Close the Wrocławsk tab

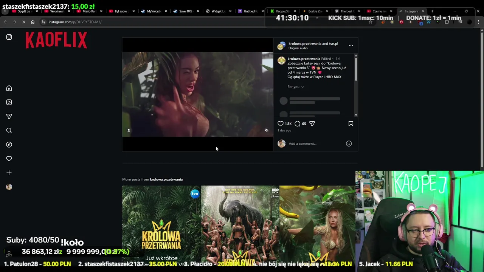(69, 11)
